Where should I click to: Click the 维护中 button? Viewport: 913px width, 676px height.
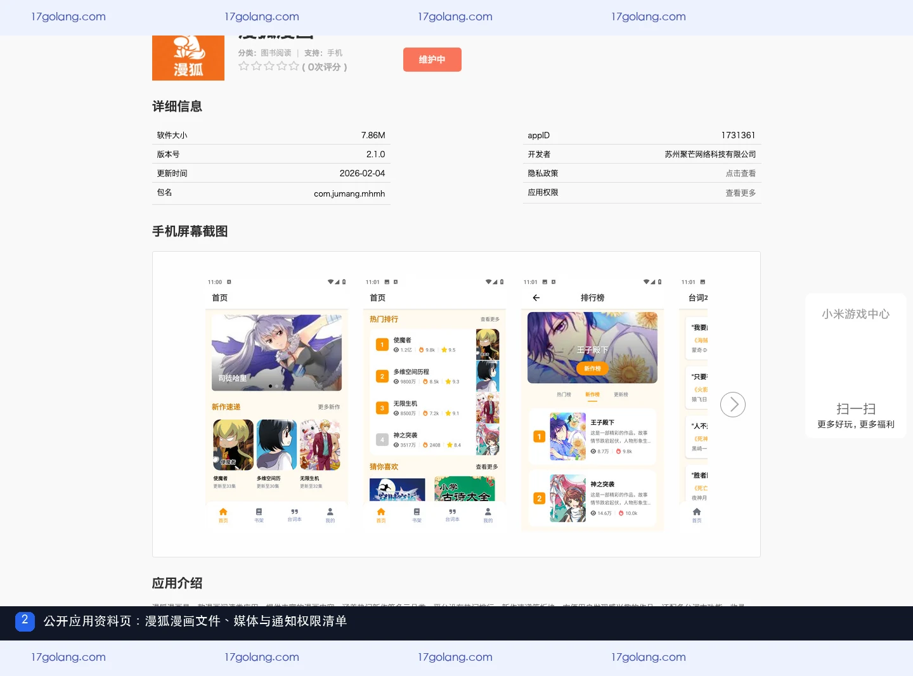[x=432, y=60]
